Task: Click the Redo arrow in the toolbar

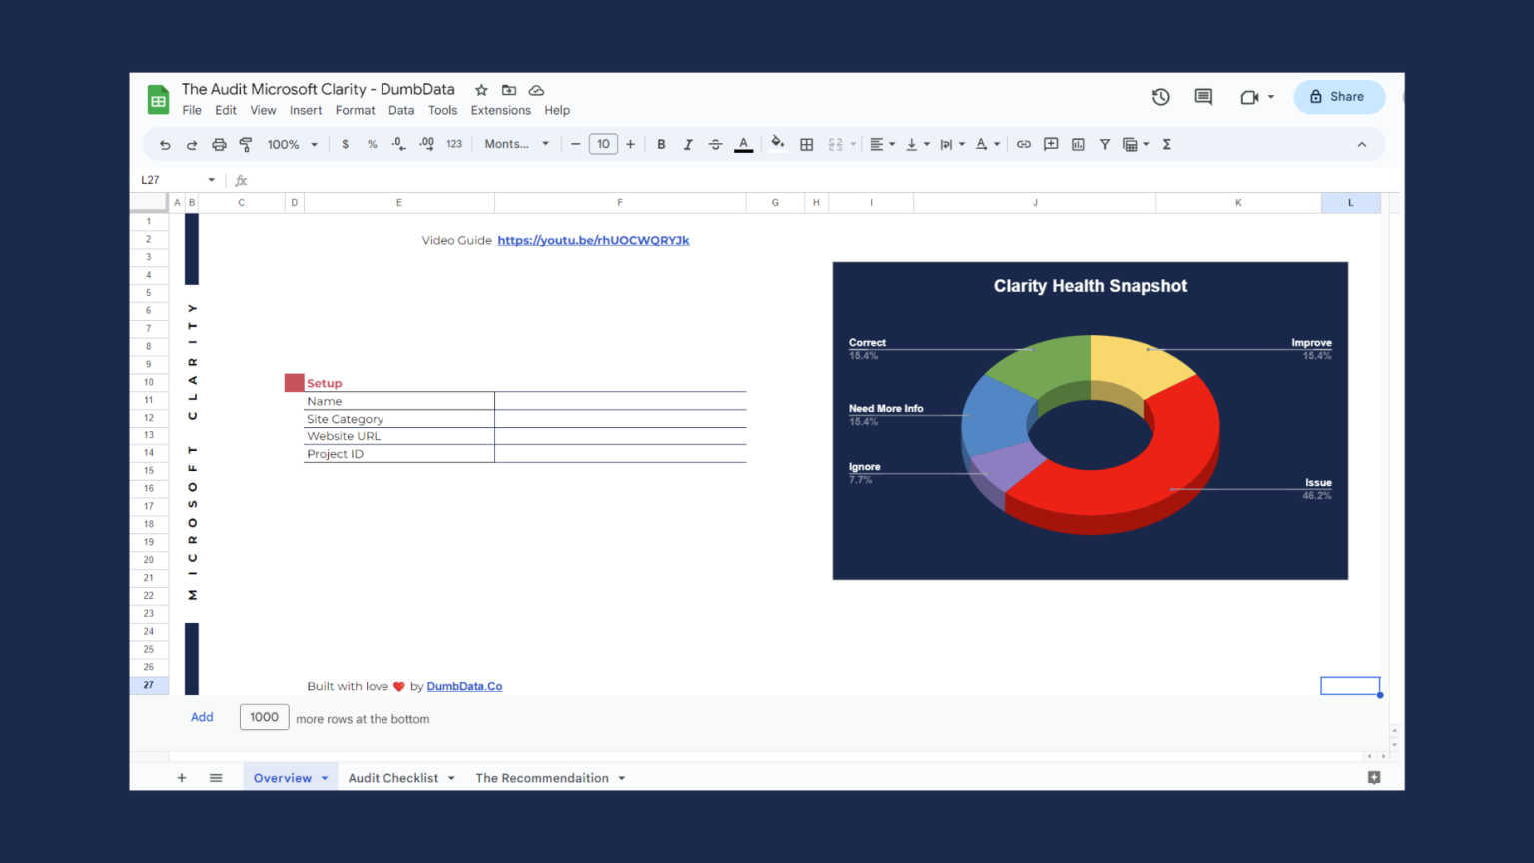Action: (x=192, y=145)
